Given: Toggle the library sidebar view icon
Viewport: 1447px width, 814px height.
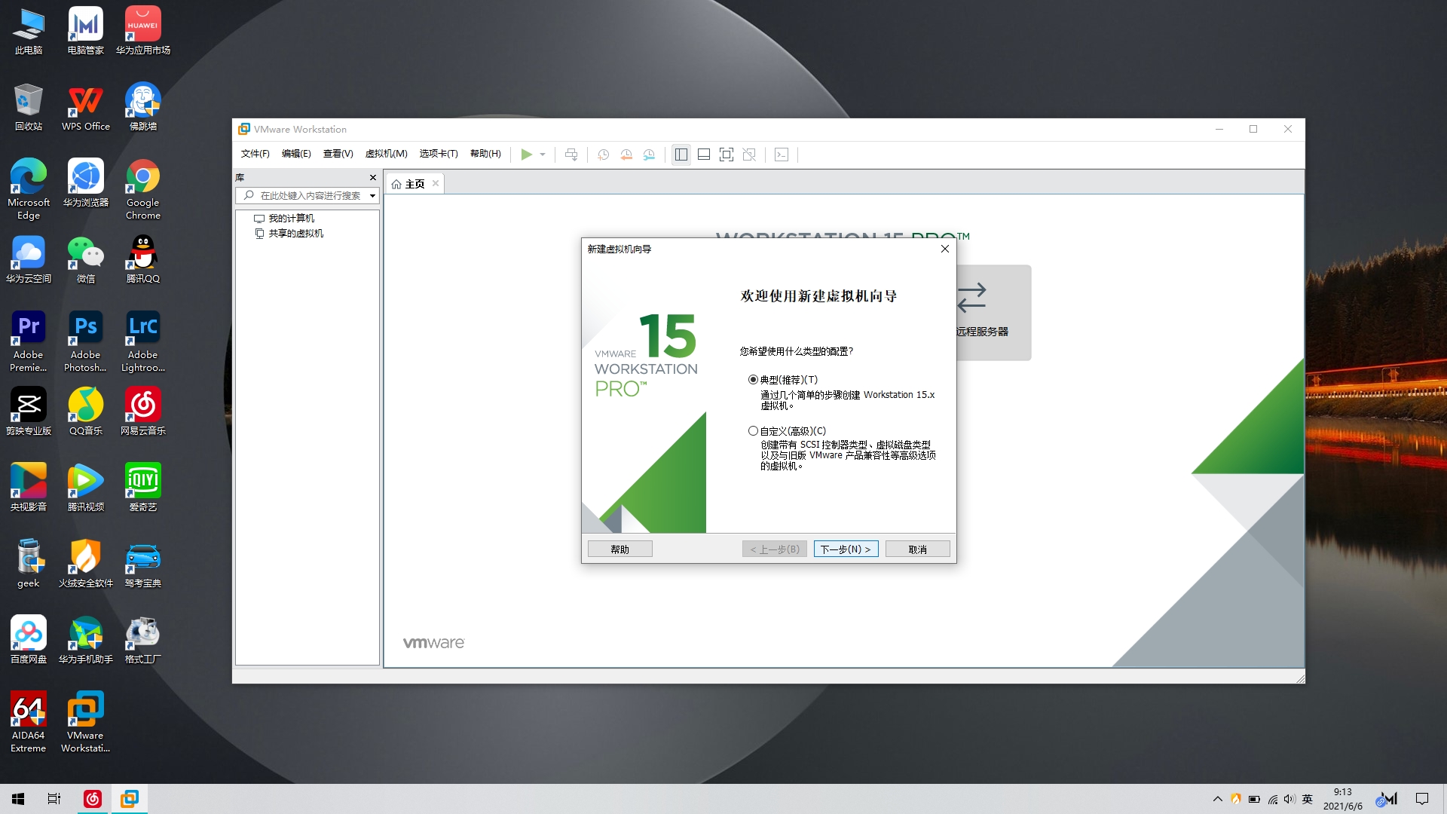Looking at the screenshot, I should [681, 155].
